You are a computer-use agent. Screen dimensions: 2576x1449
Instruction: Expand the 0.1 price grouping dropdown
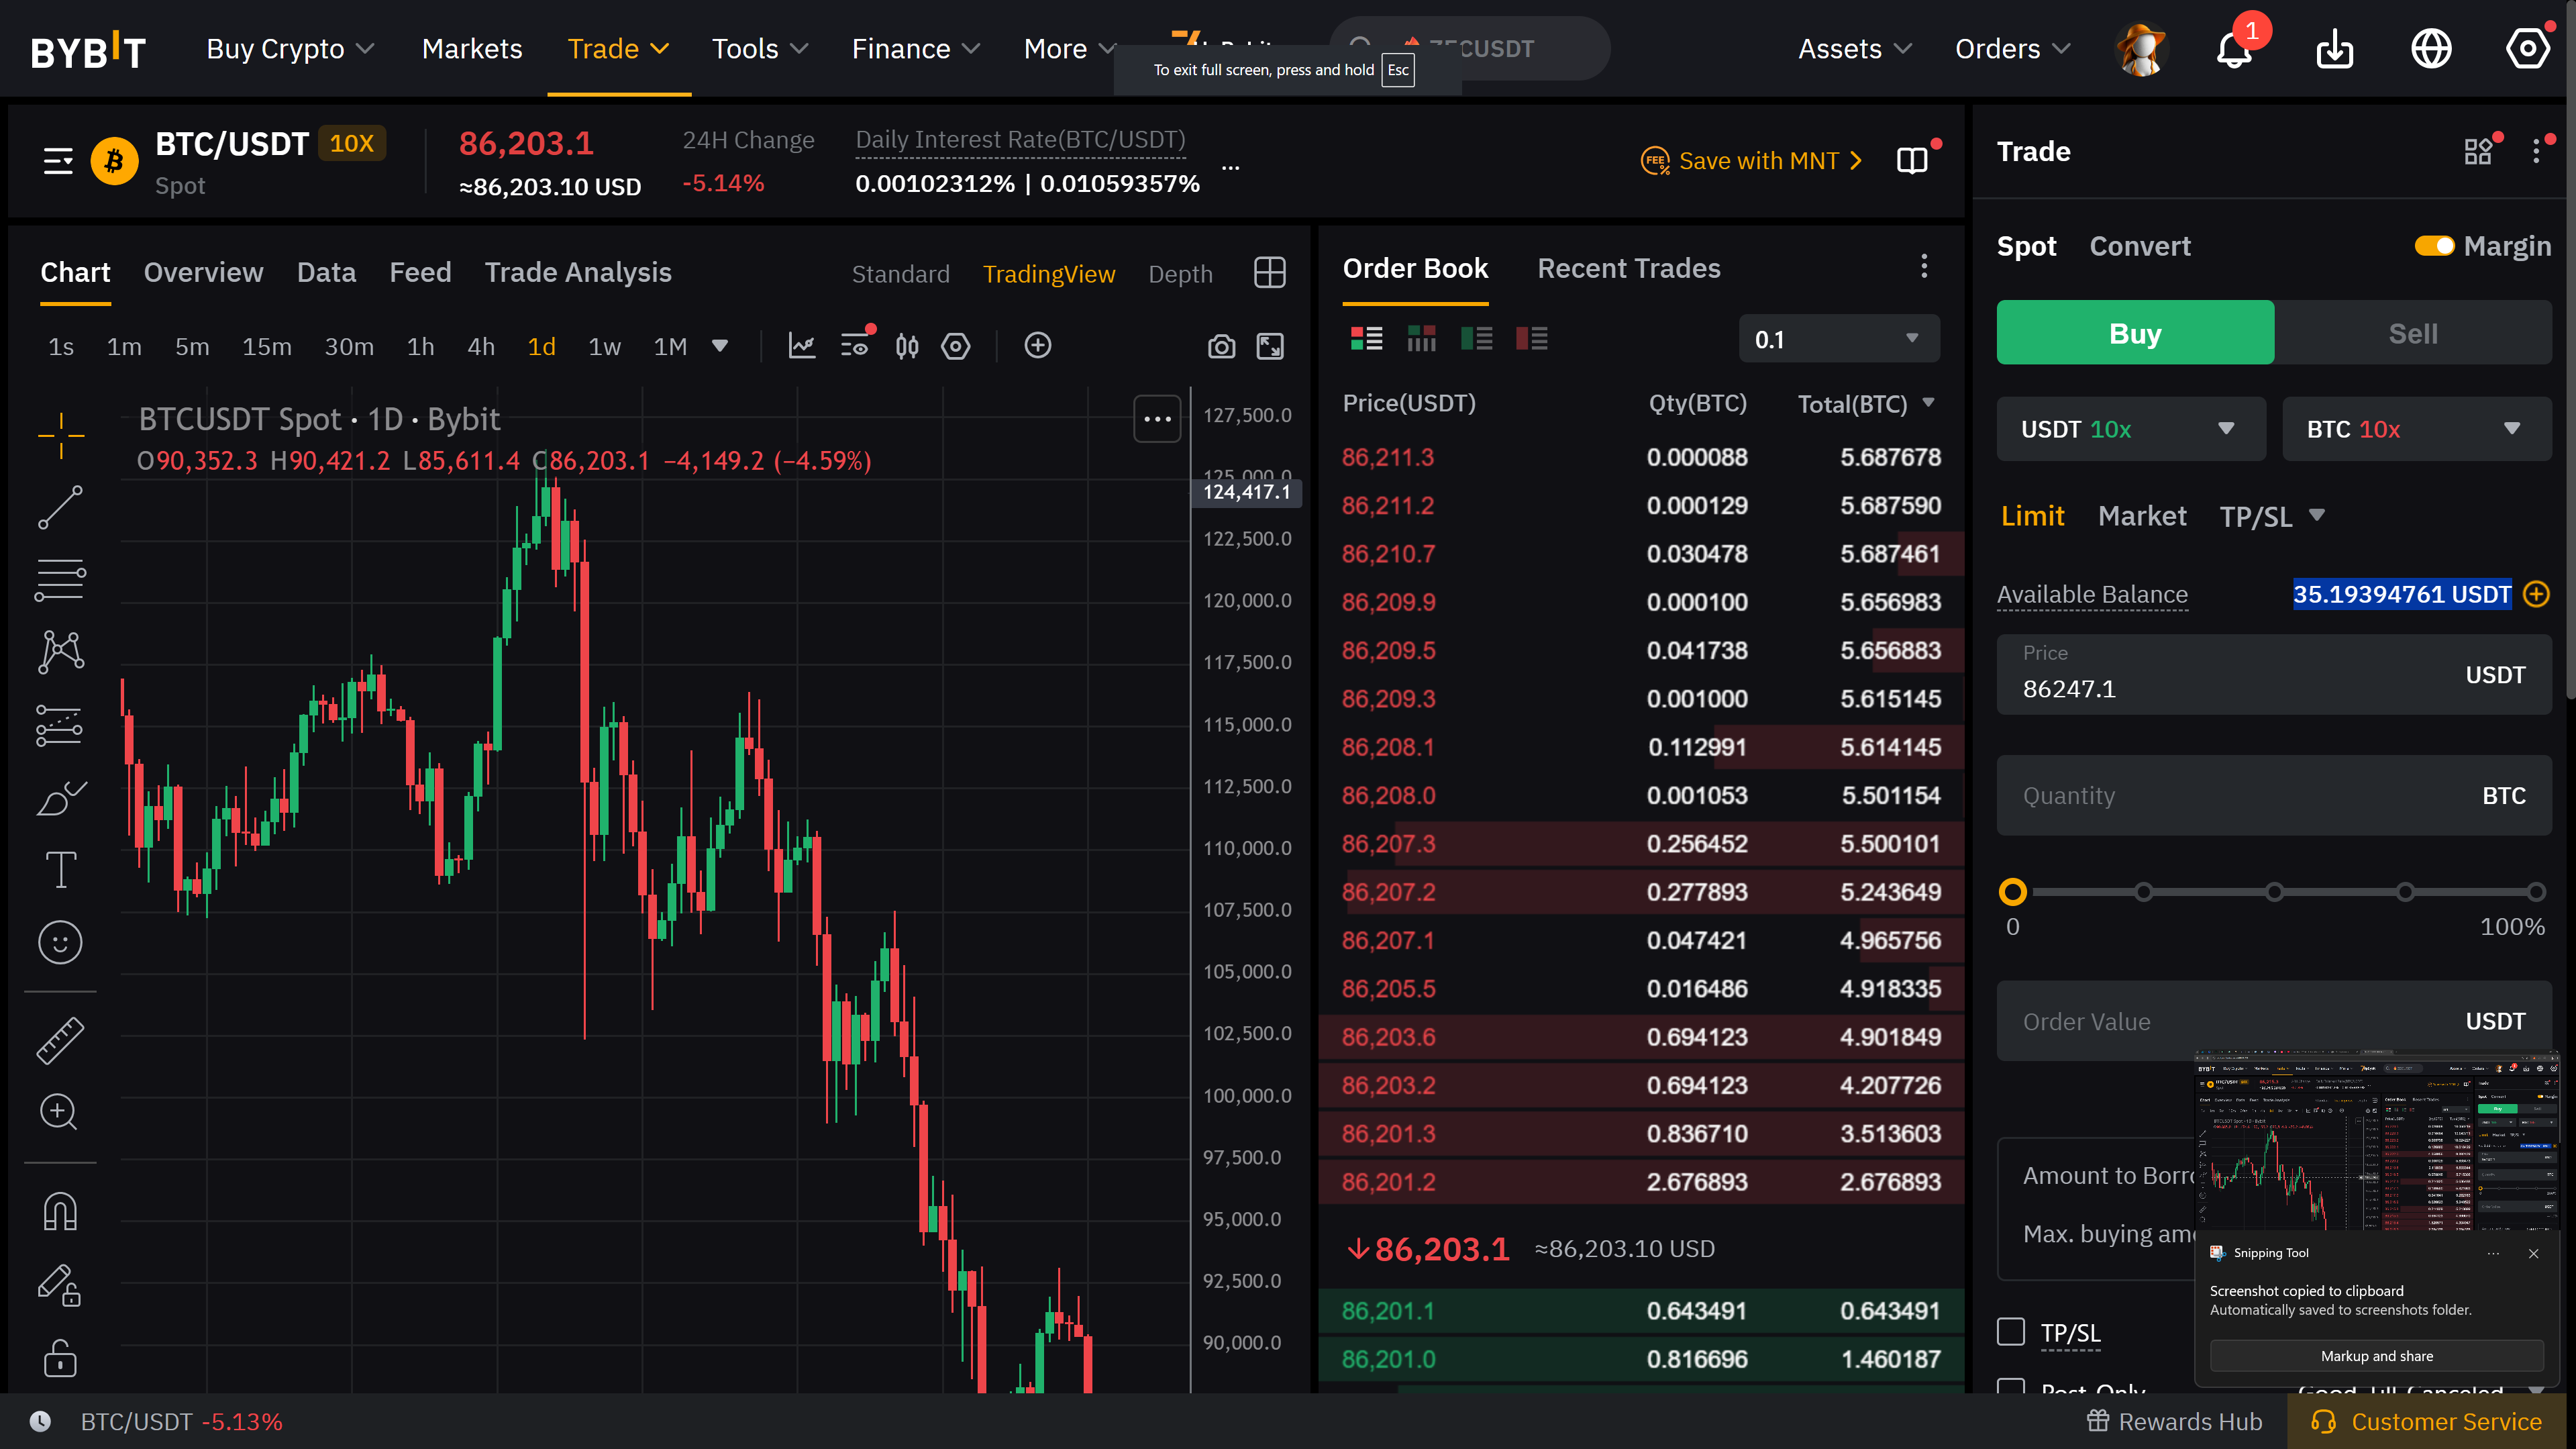tap(1839, 339)
